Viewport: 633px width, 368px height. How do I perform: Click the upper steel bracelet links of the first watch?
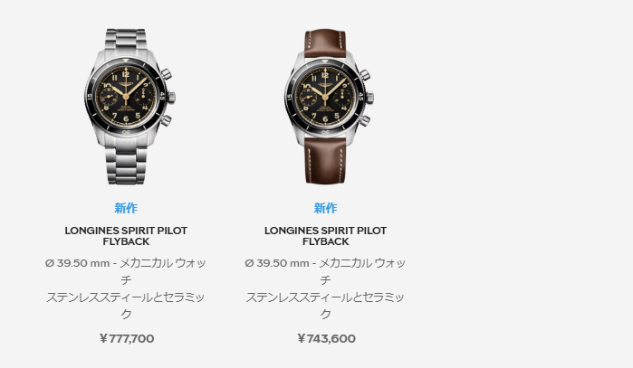point(126,40)
